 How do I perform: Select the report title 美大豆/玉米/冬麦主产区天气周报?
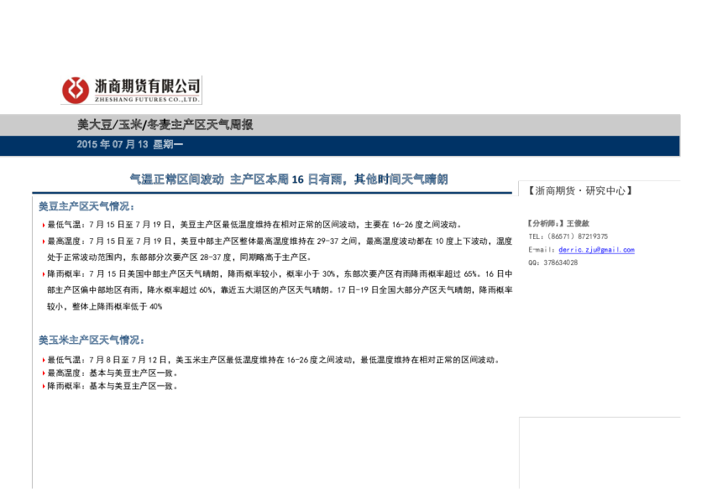pos(165,125)
